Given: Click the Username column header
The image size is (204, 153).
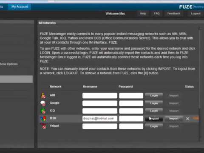Looking at the screenshot, I should point(90,87).
